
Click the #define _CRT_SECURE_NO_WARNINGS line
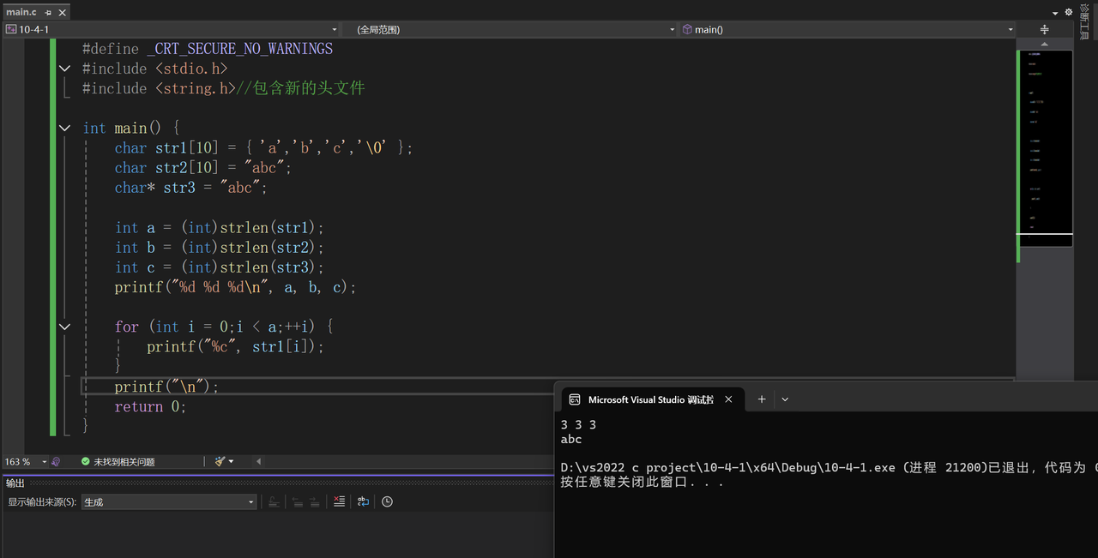(x=208, y=49)
